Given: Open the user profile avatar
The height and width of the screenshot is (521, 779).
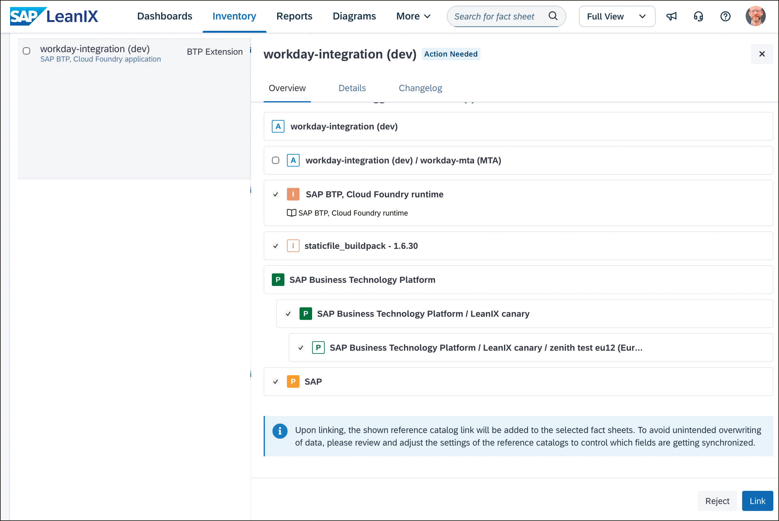Looking at the screenshot, I should (x=756, y=16).
